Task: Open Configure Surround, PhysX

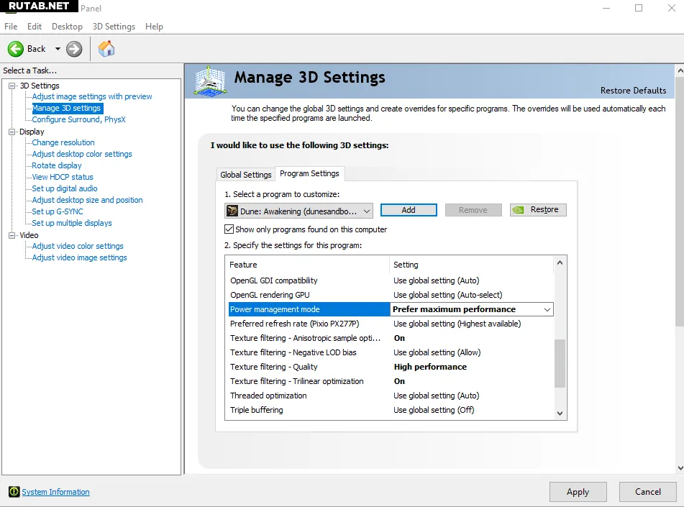Action: click(78, 119)
